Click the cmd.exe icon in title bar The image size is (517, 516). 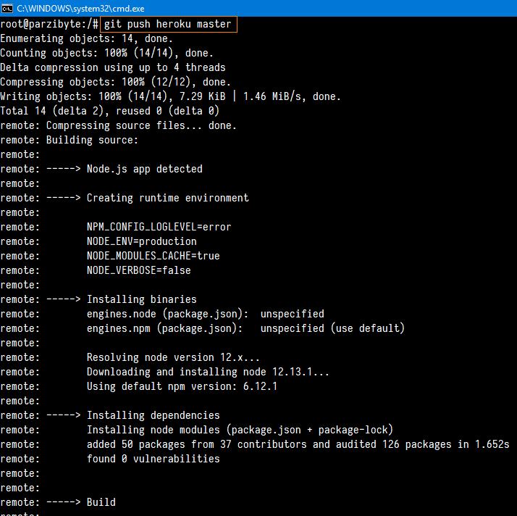coord(7,8)
